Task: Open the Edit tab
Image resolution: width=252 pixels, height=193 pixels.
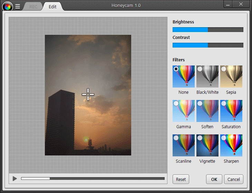Action: point(52,7)
